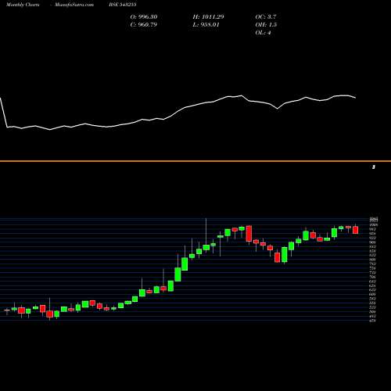Click the last red candle on the right
This screenshot has height=391, width=391.
(x=356, y=230)
